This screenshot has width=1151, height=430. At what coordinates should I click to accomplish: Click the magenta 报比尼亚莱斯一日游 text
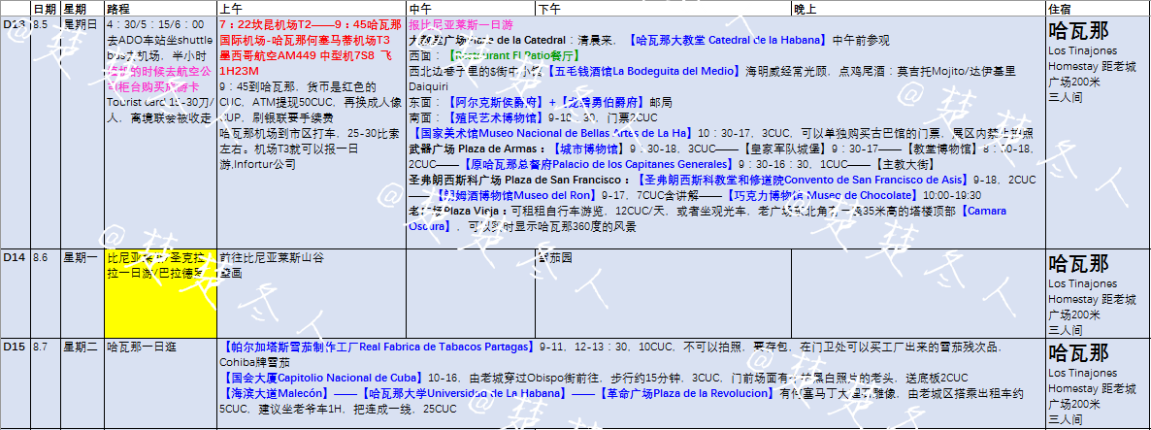pos(461,23)
